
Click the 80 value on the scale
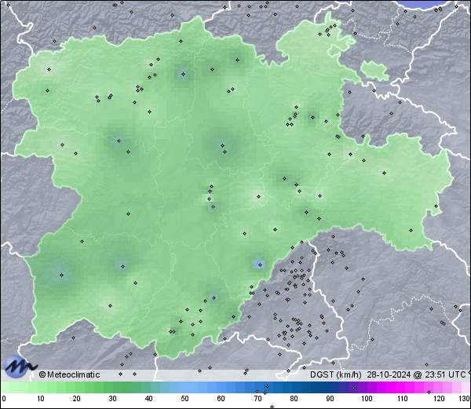click(x=294, y=399)
